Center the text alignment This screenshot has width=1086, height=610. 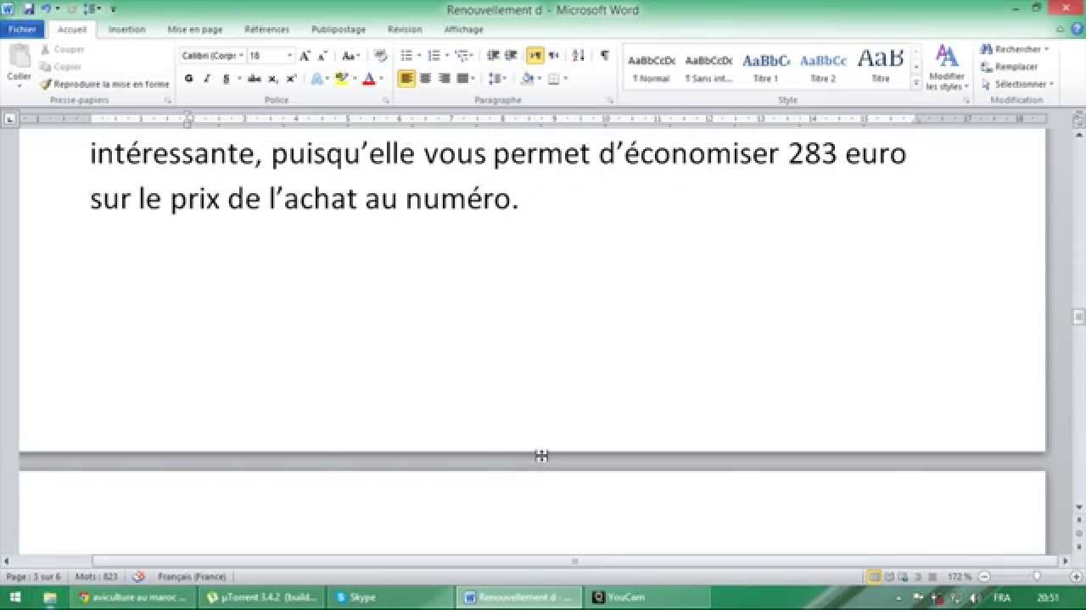425,79
